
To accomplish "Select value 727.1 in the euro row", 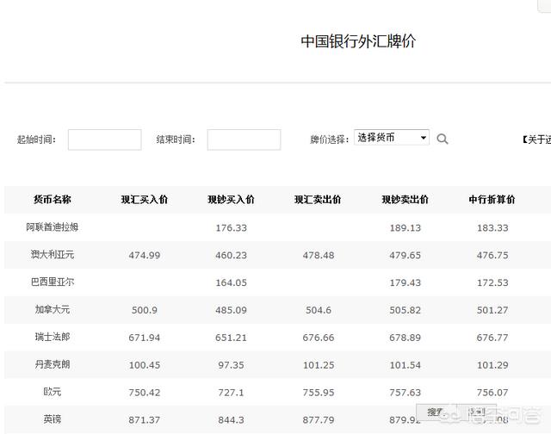I will [x=232, y=393].
